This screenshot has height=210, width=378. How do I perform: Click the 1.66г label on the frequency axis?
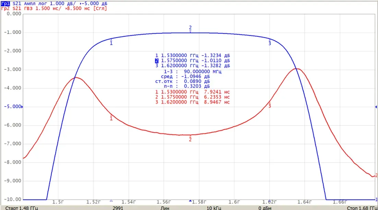(x=340, y=202)
